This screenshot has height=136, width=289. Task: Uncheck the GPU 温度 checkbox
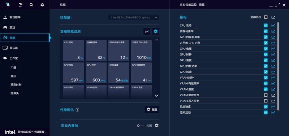click(266, 60)
